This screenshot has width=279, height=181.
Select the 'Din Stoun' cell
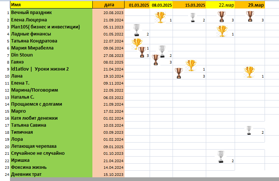point(51,55)
